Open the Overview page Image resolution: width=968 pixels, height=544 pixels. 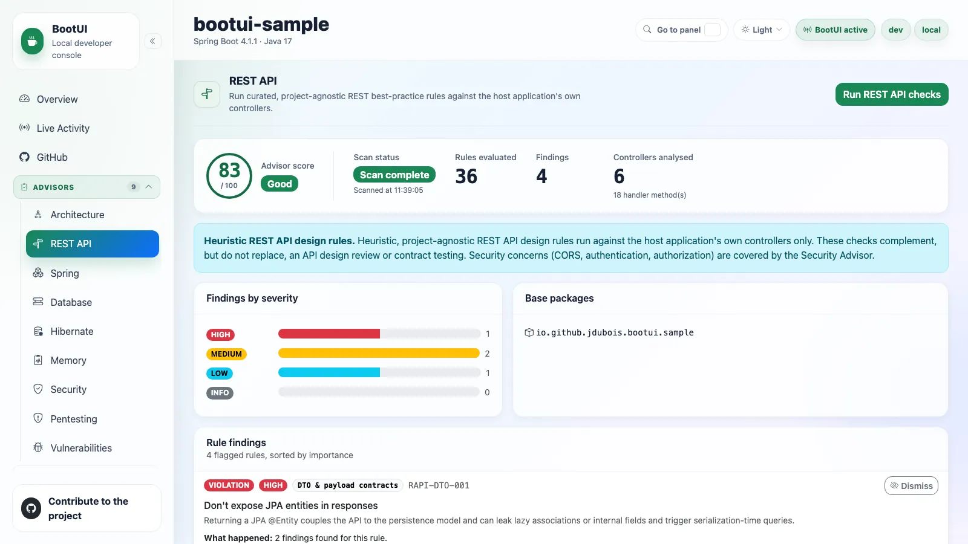tap(88, 99)
